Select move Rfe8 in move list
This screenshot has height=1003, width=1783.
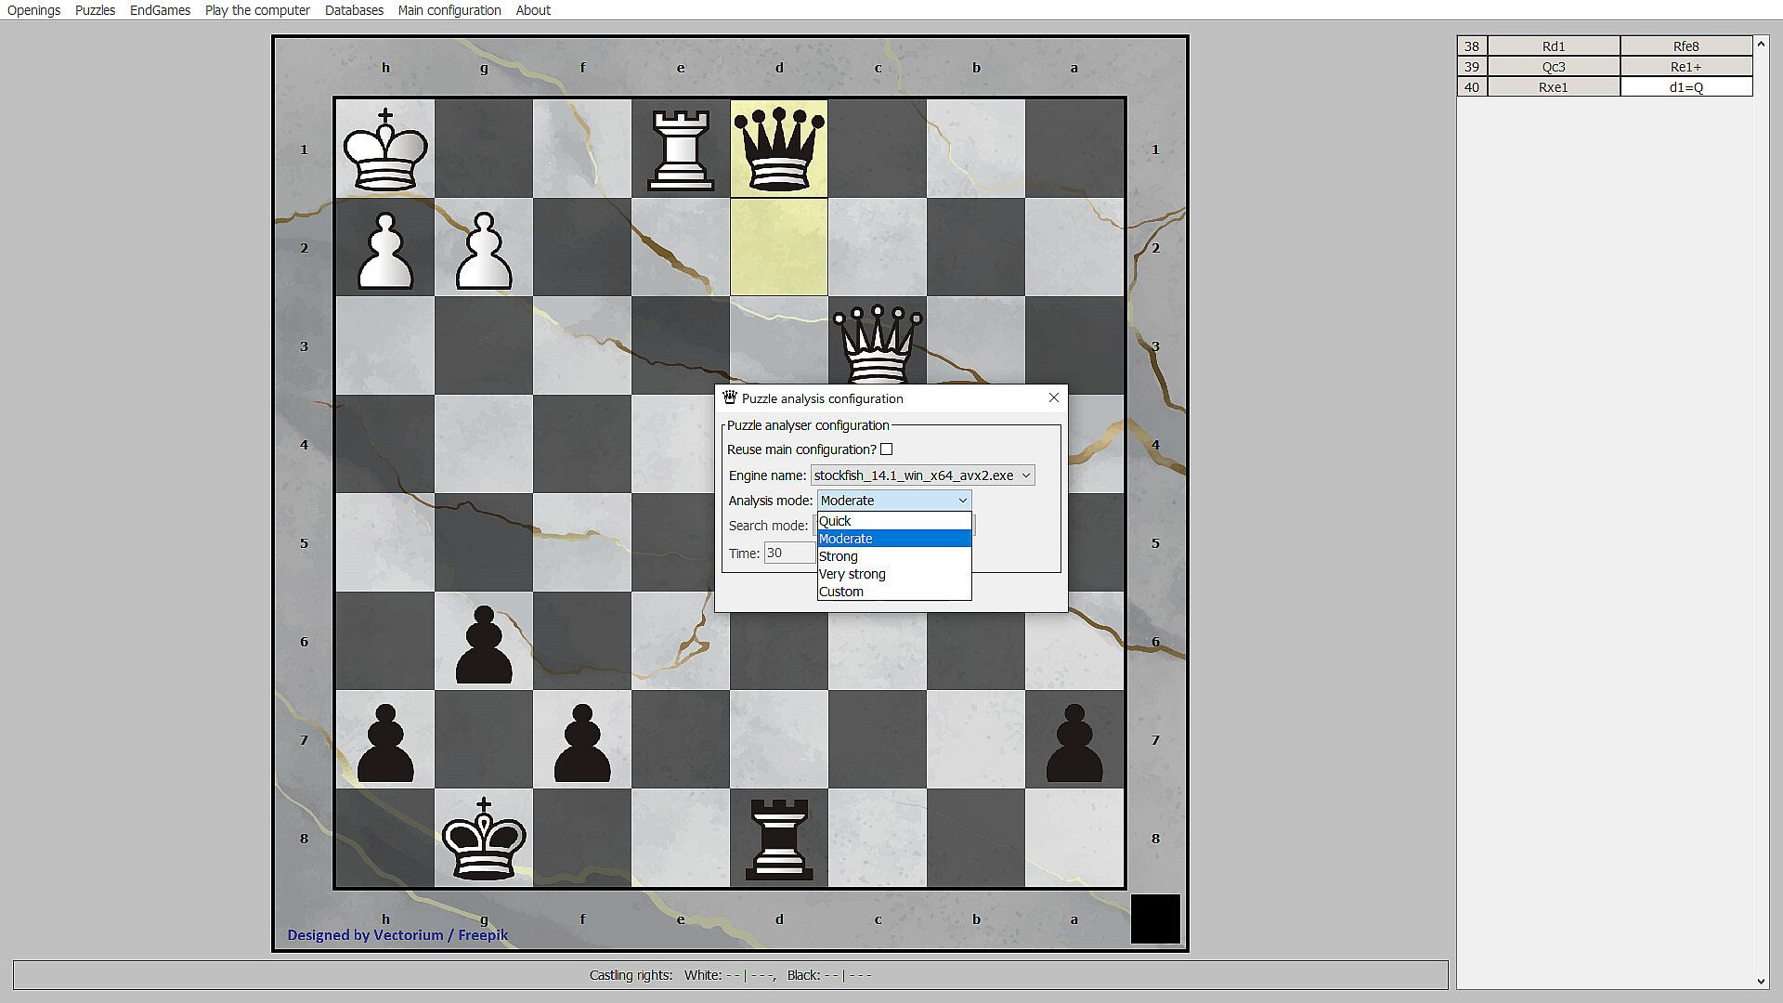1685,46
